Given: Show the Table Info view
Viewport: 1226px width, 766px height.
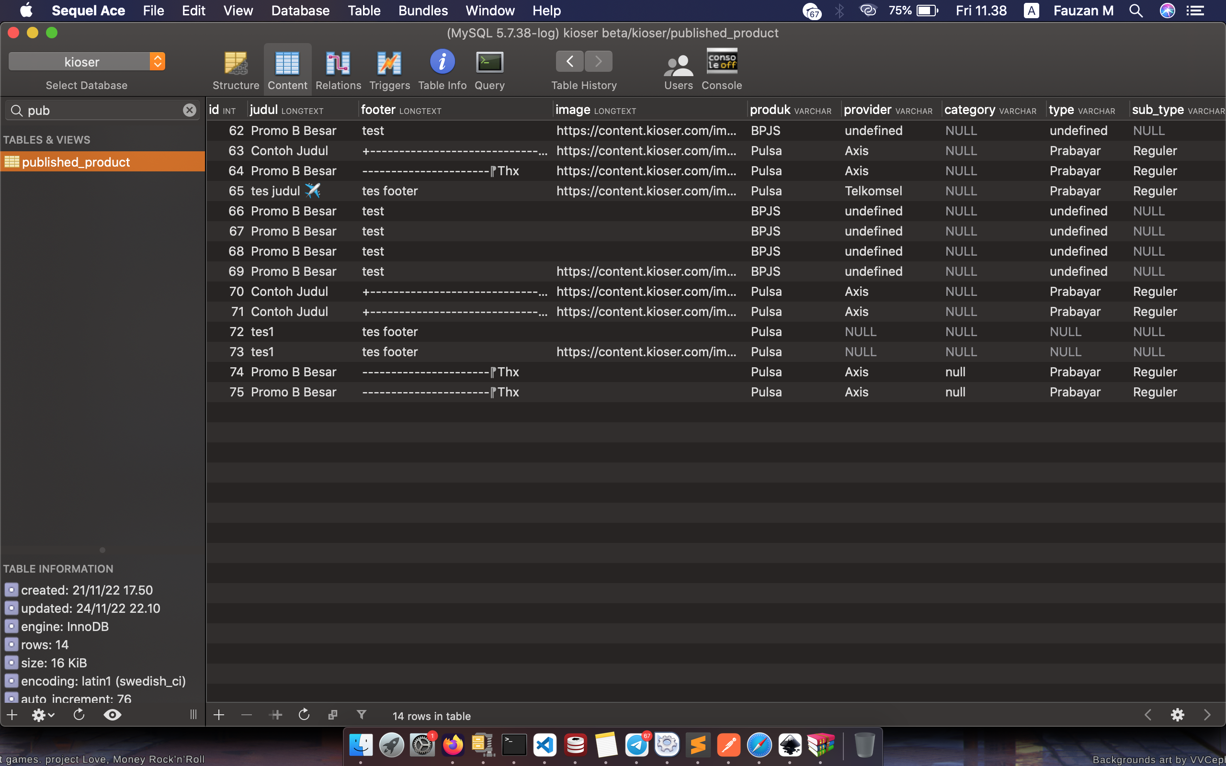Looking at the screenshot, I should click(442, 70).
